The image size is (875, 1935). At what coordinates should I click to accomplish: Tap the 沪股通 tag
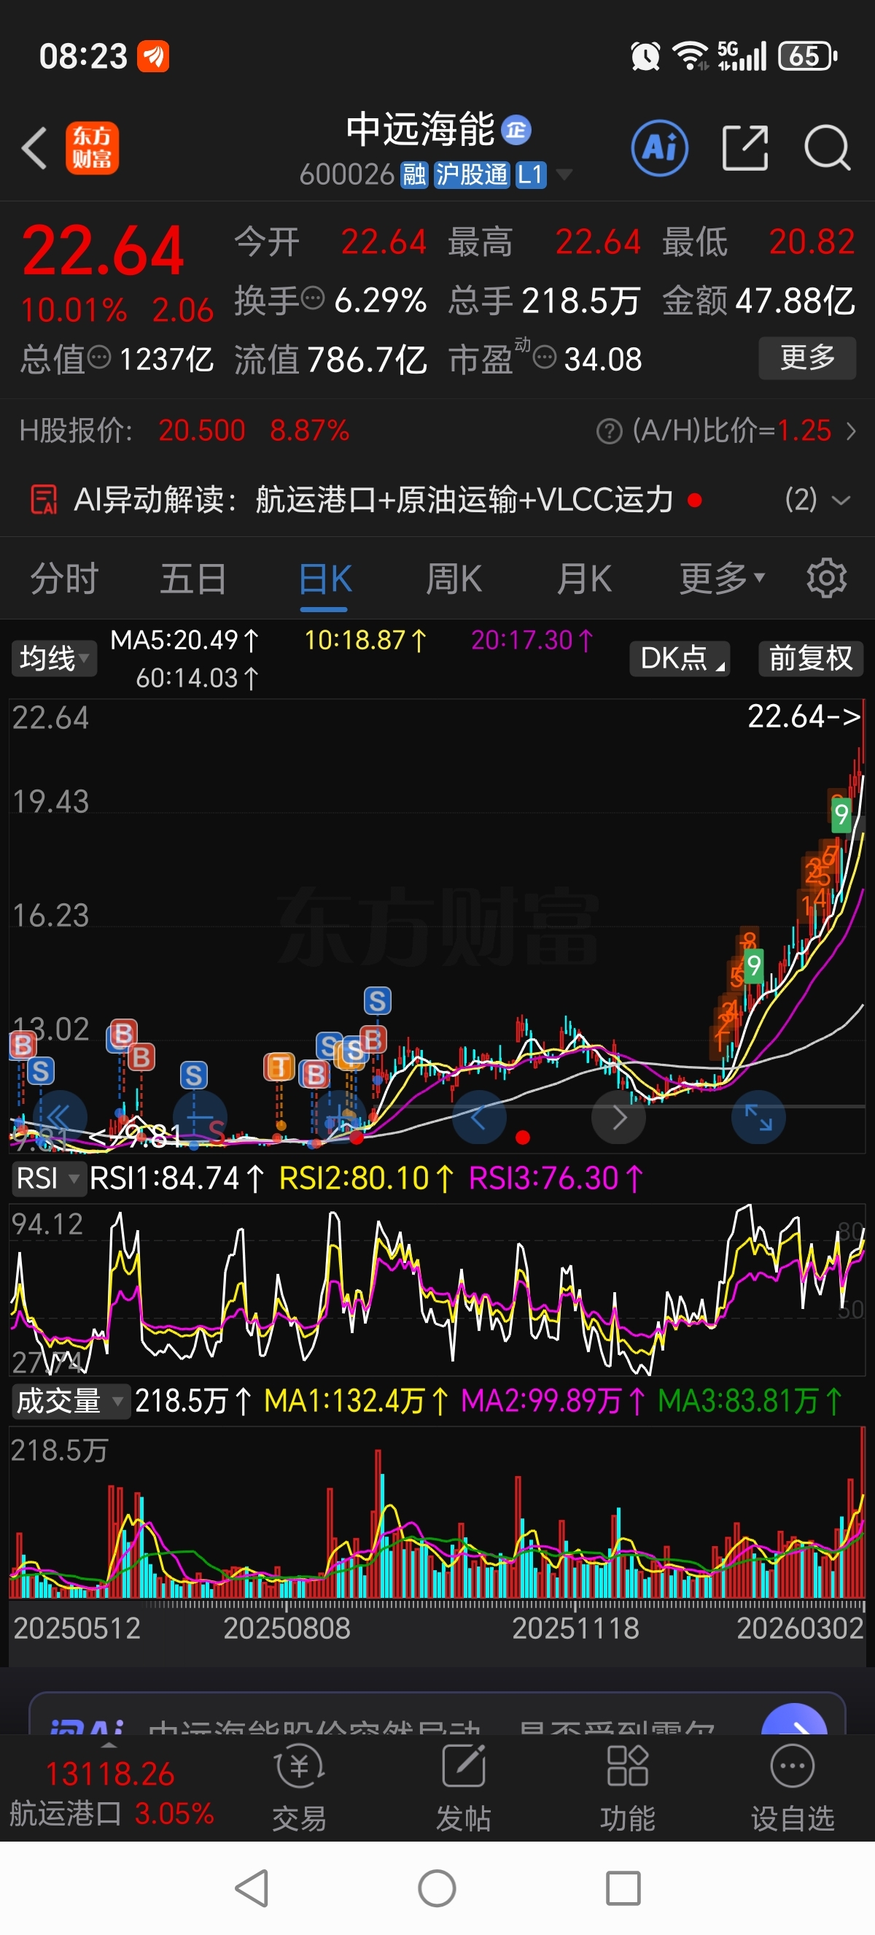coord(471,175)
